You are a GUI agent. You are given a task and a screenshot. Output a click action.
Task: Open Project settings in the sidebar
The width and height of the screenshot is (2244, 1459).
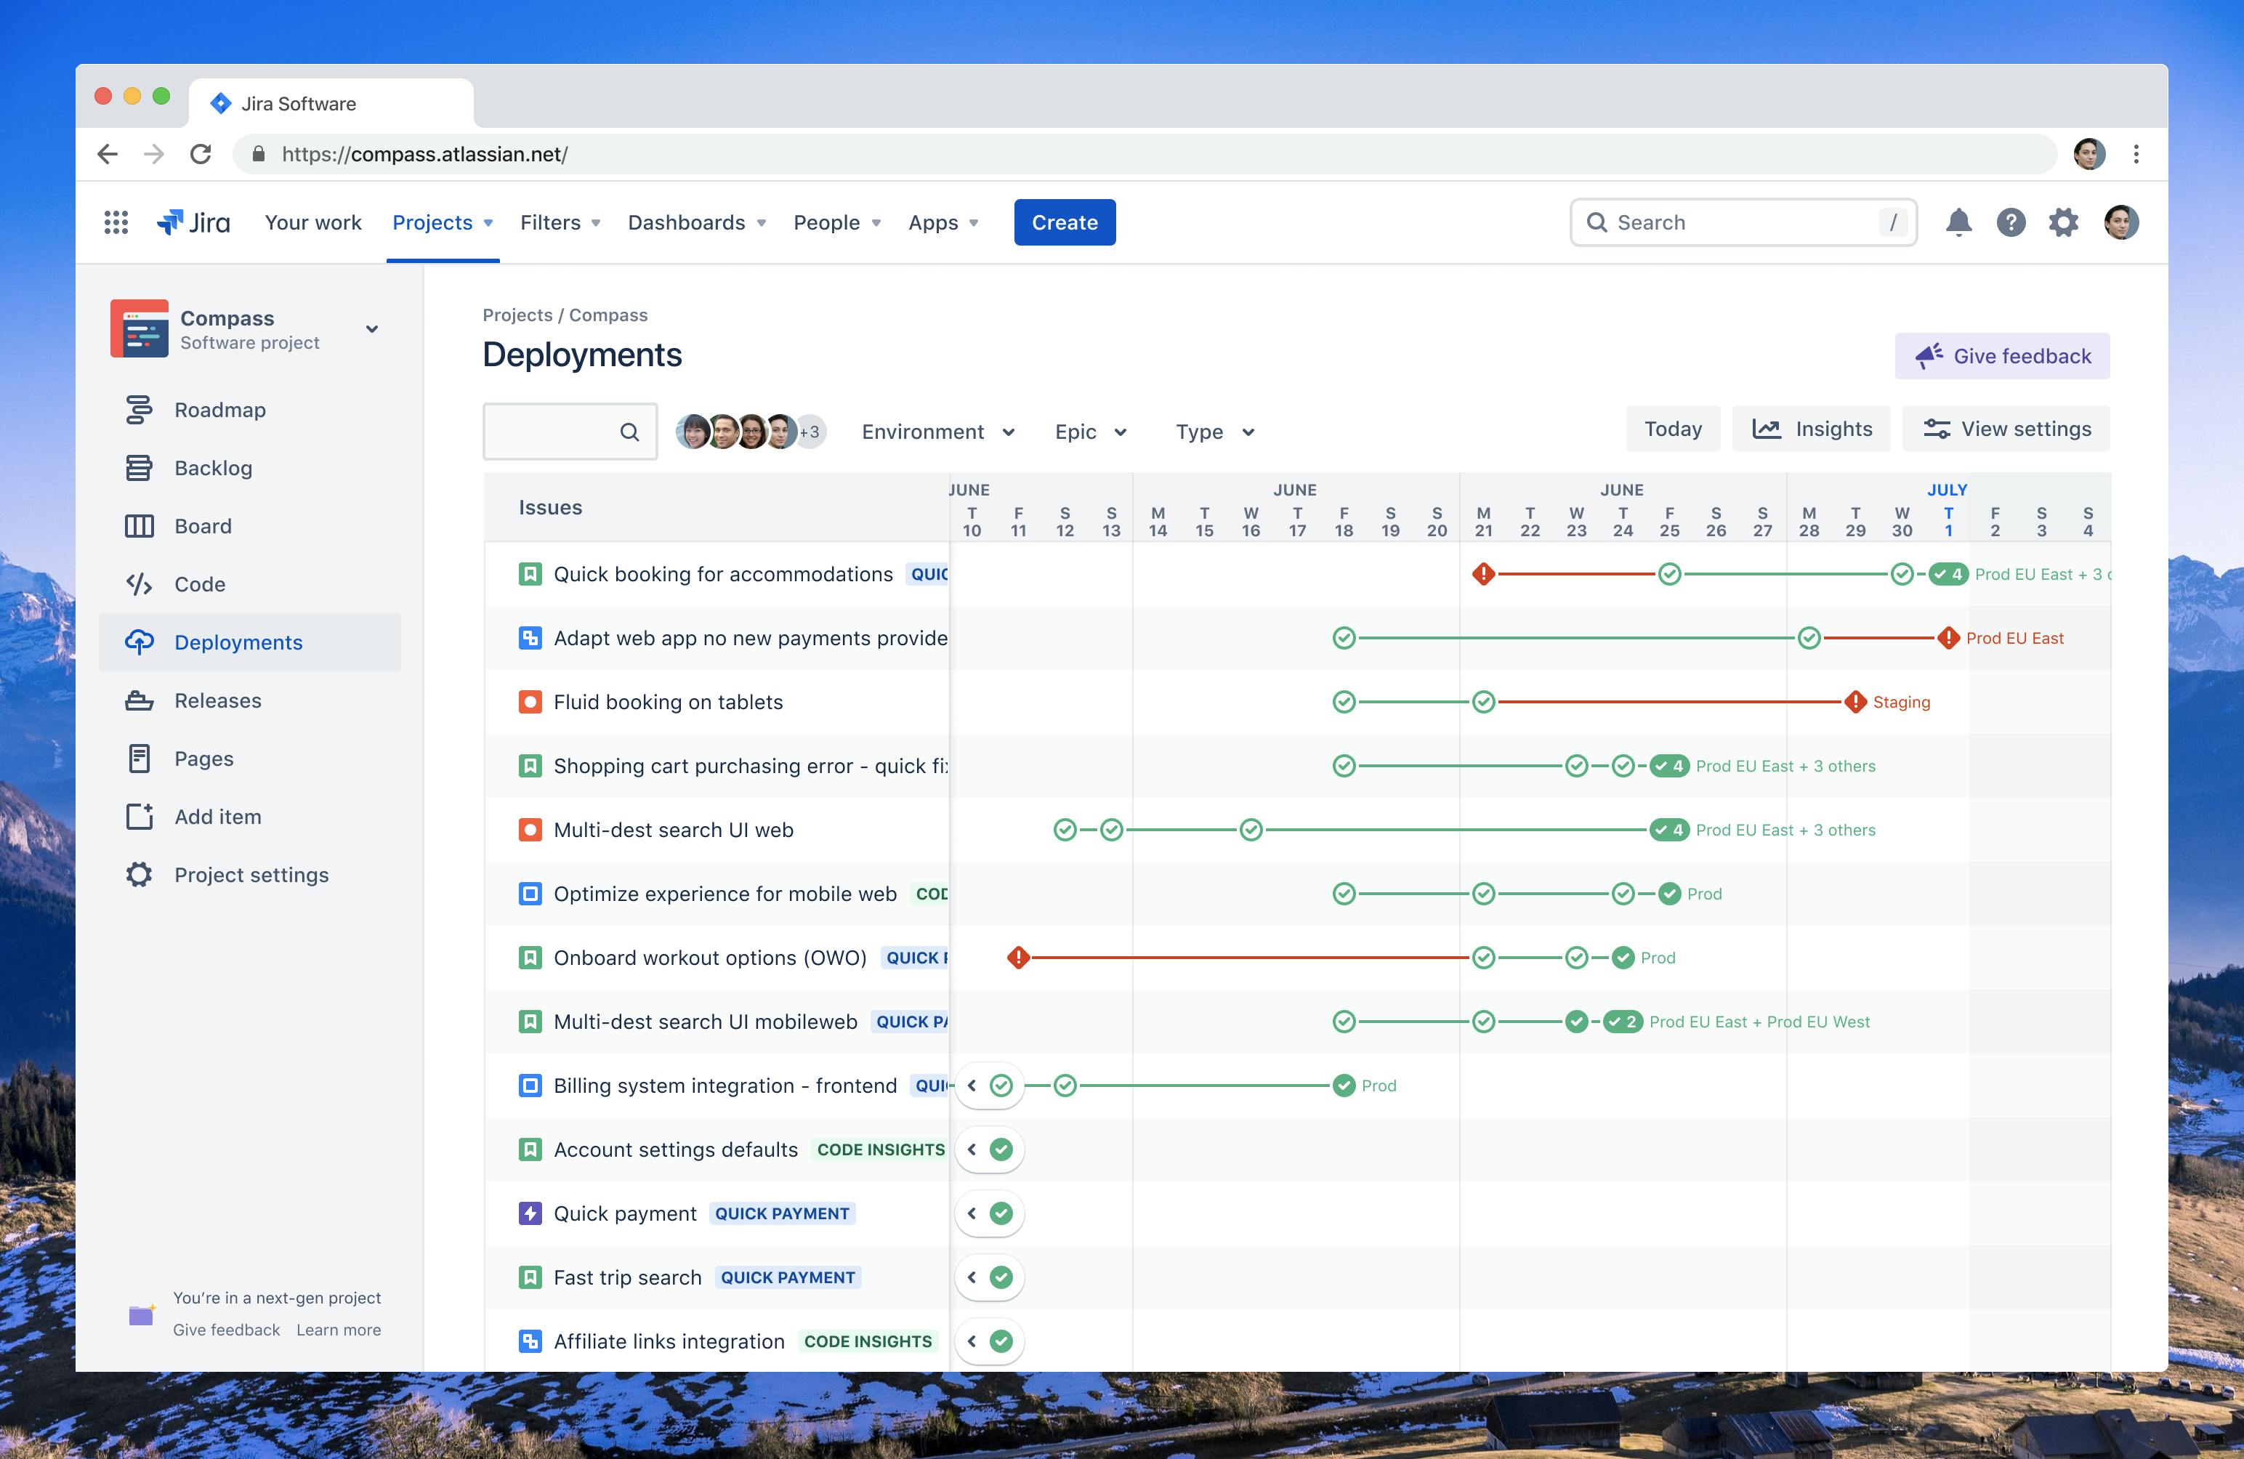(x=250, y=875)
